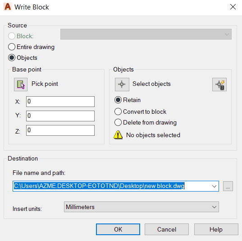The image size is (242, 241).
Task: Click OK to write the block
Action: click(118, 229)
